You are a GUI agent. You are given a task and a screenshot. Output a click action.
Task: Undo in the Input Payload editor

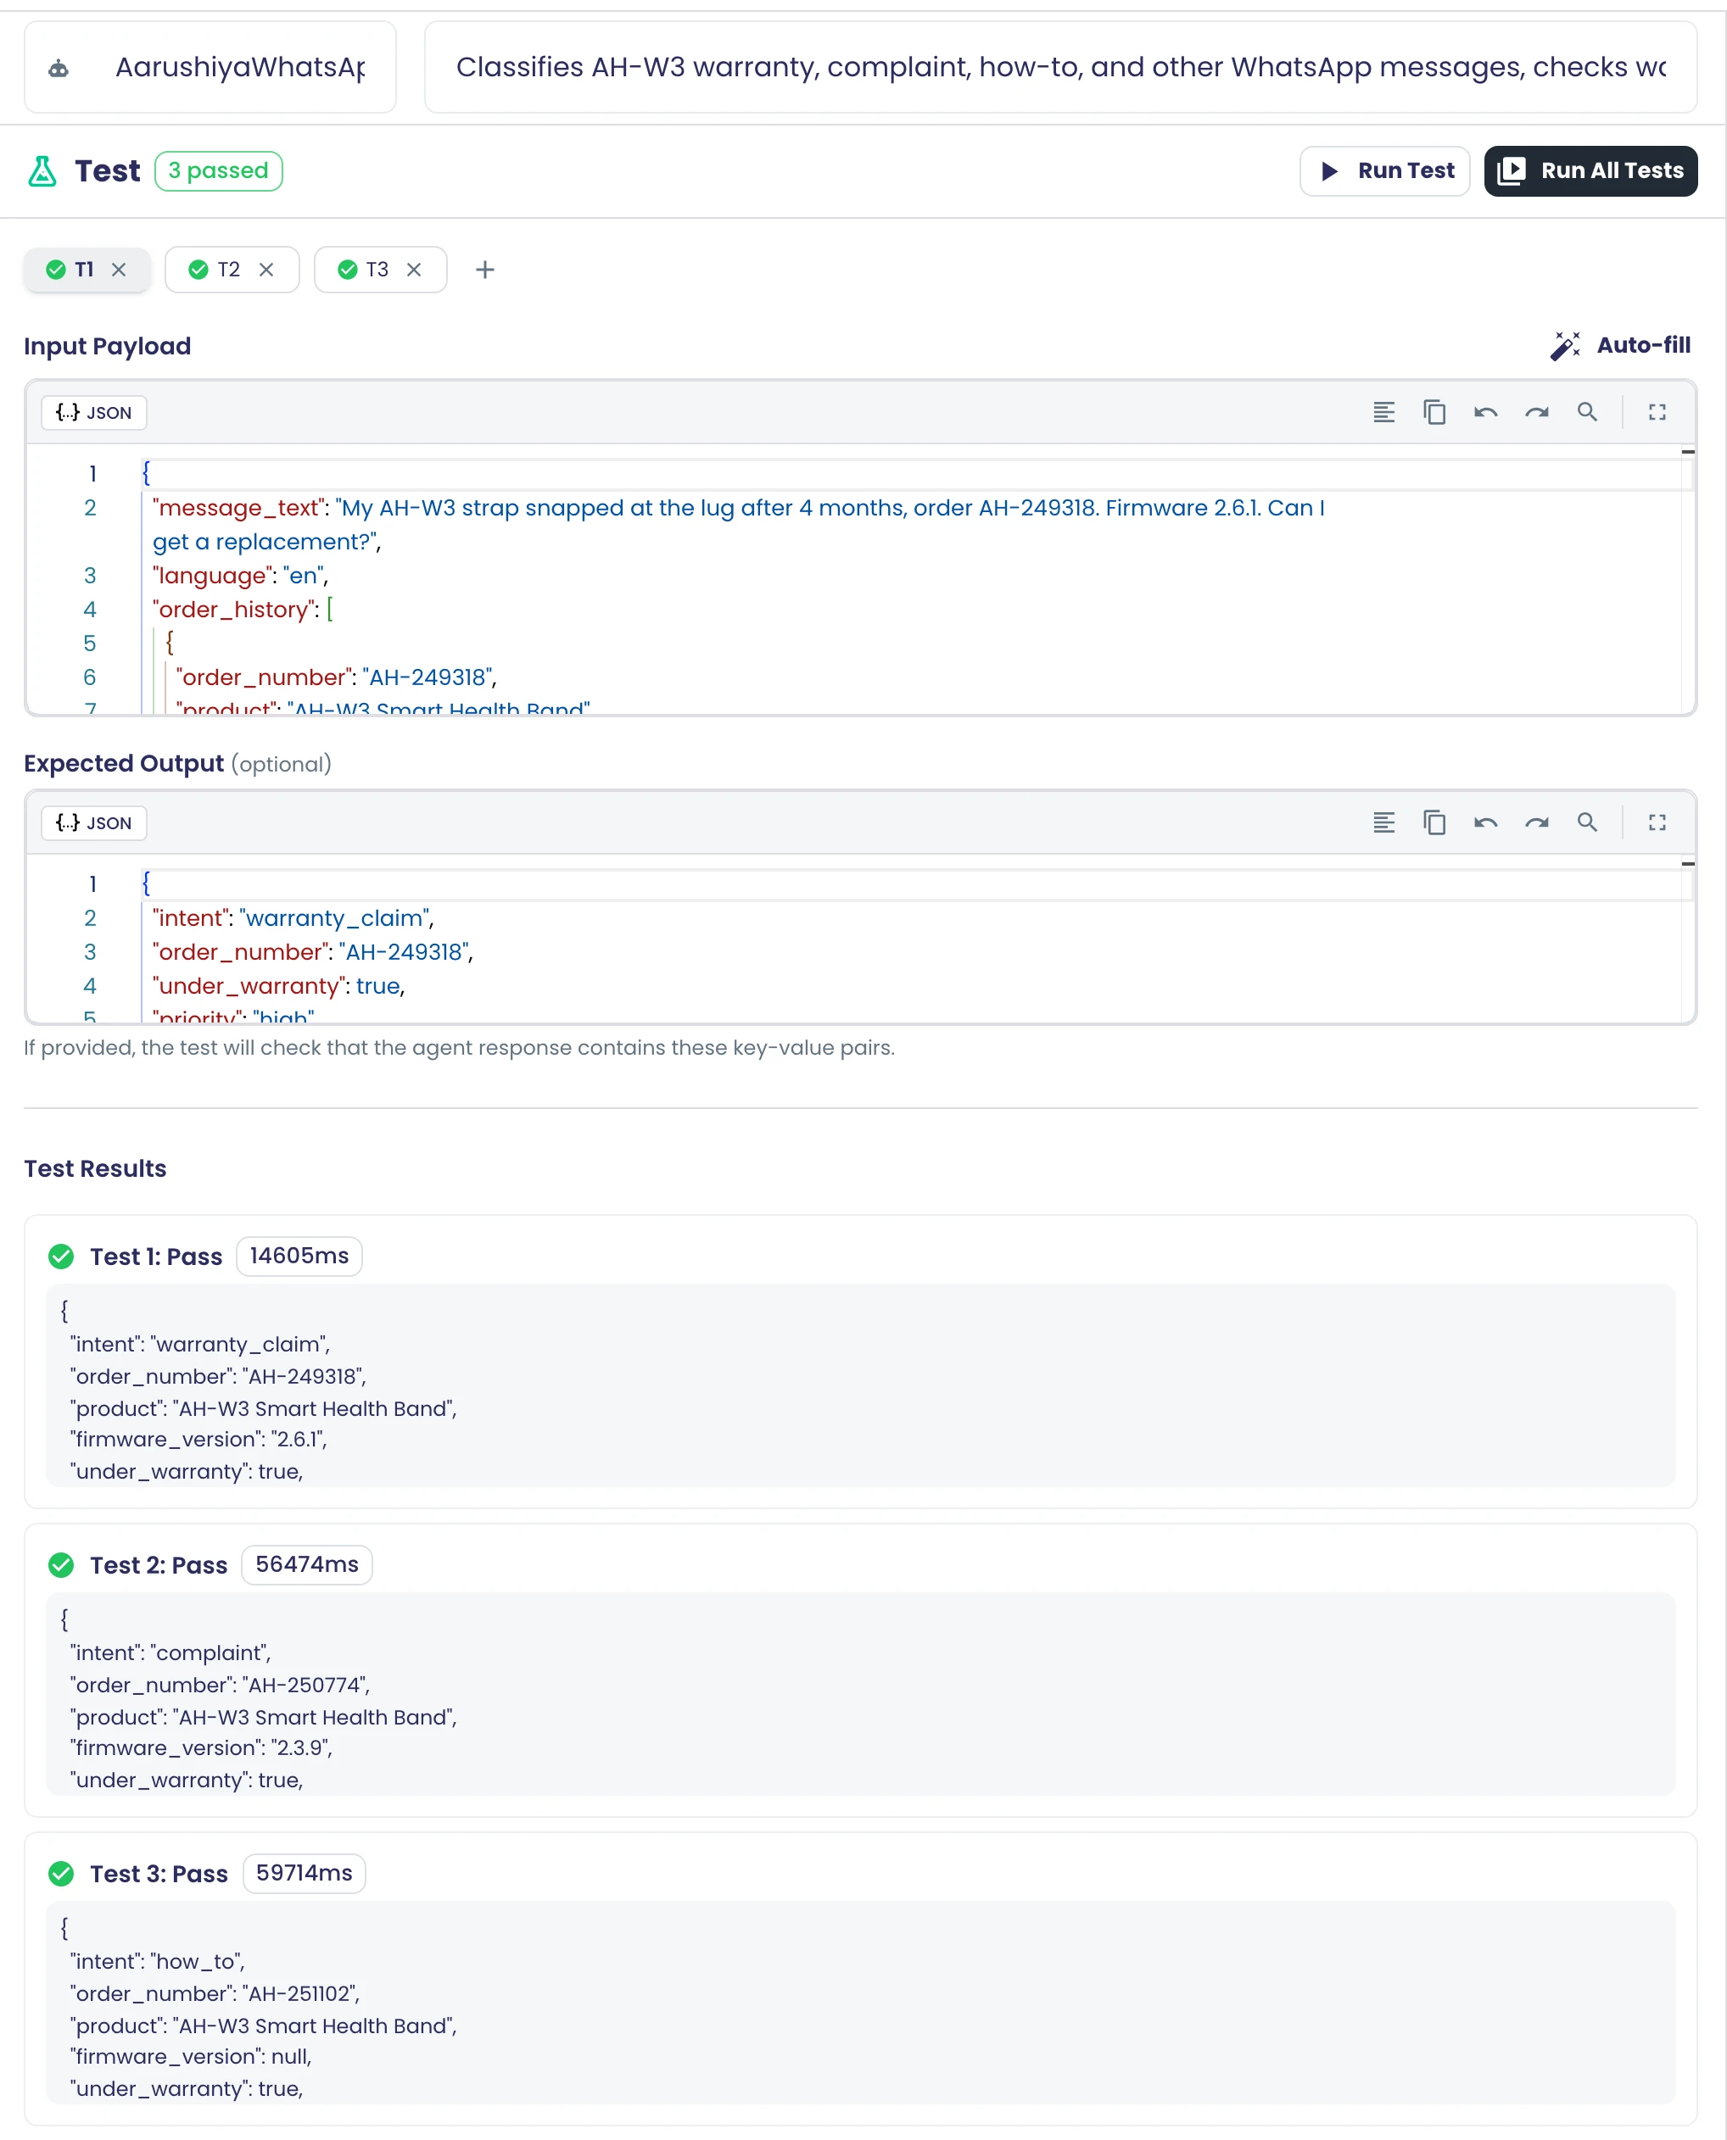click(1485, 412)
